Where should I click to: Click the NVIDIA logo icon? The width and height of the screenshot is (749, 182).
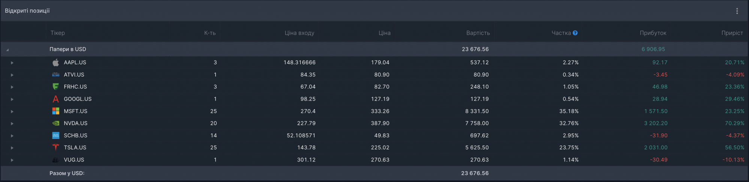click(56, 123)
